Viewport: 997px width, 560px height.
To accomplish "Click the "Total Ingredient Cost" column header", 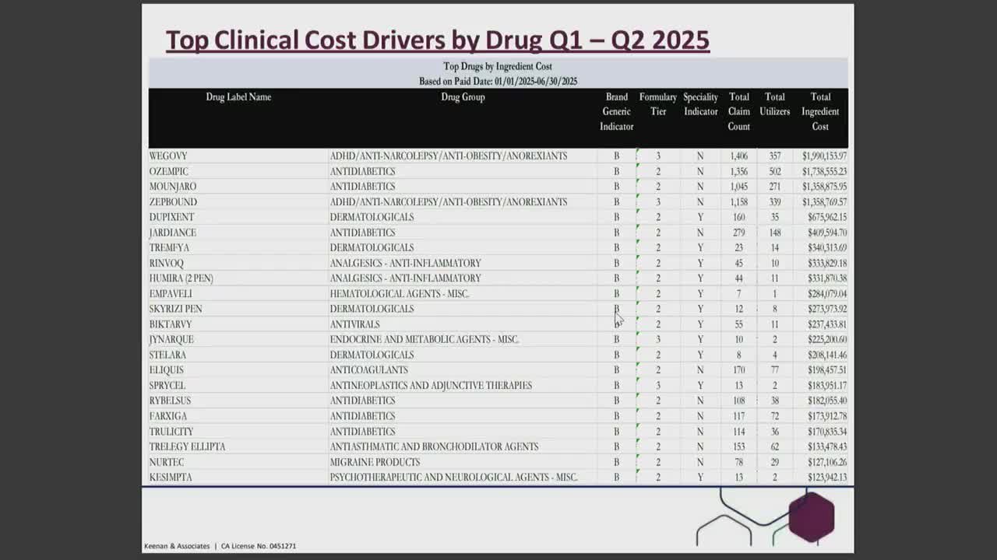I will (820, 112).
